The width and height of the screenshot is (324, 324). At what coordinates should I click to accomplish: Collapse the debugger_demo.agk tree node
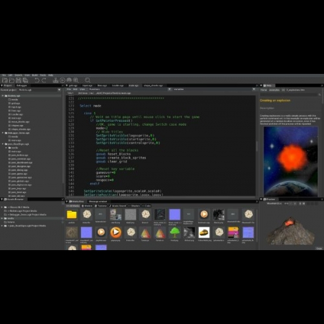[3, 133]
